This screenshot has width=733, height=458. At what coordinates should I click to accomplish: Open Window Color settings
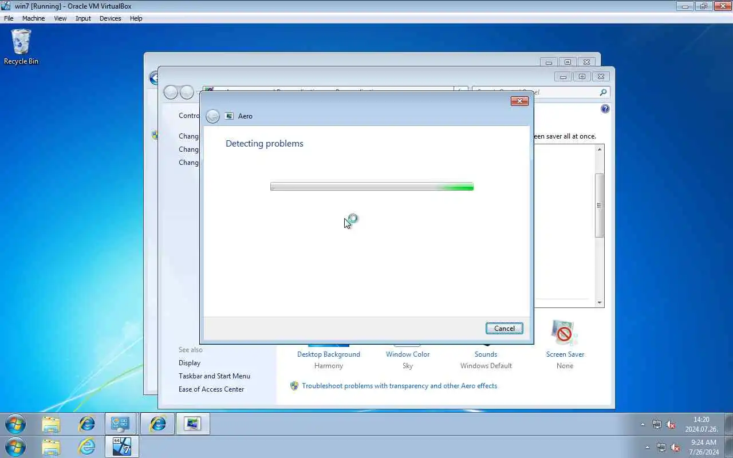tap(408, 354)
